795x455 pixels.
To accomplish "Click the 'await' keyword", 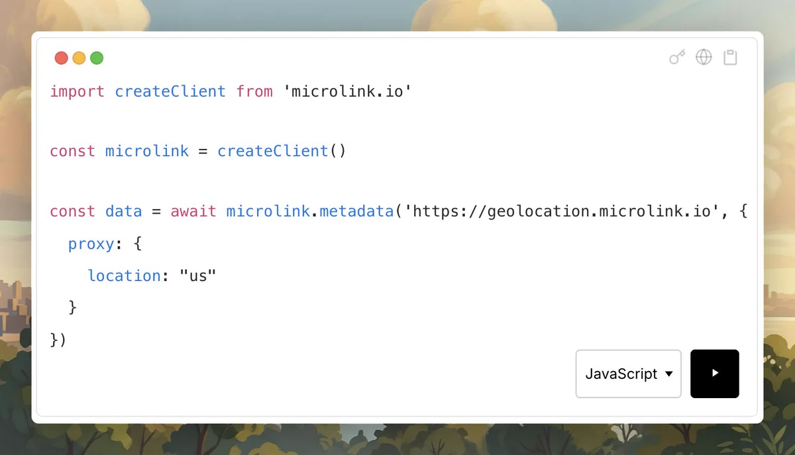I will tap(193, 212).
